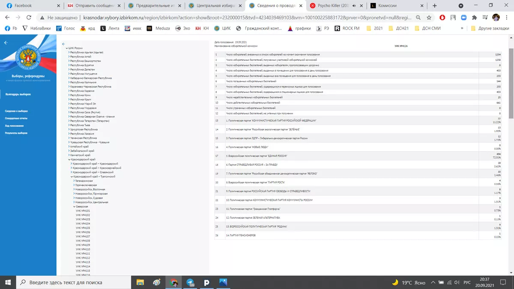Bookmark this page with the star icon
Viewport: 514px width, 289px height.
(429, 18)
